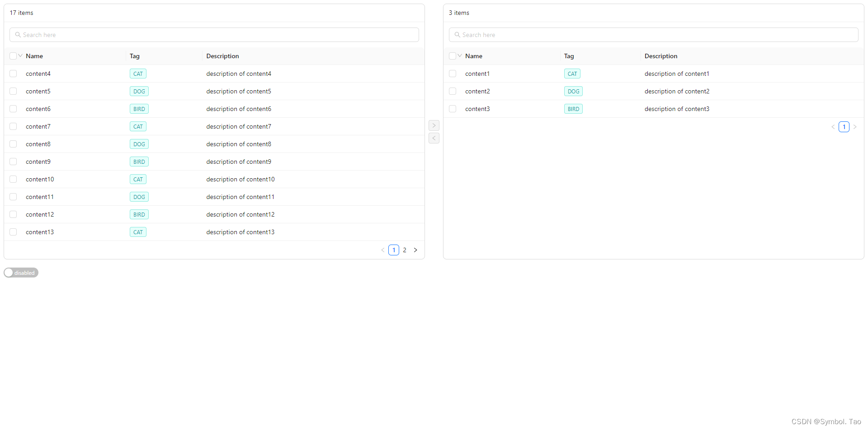Click the Name column header in the left table
The height and width of the screenshot is (430, 868).
point(34,56)
